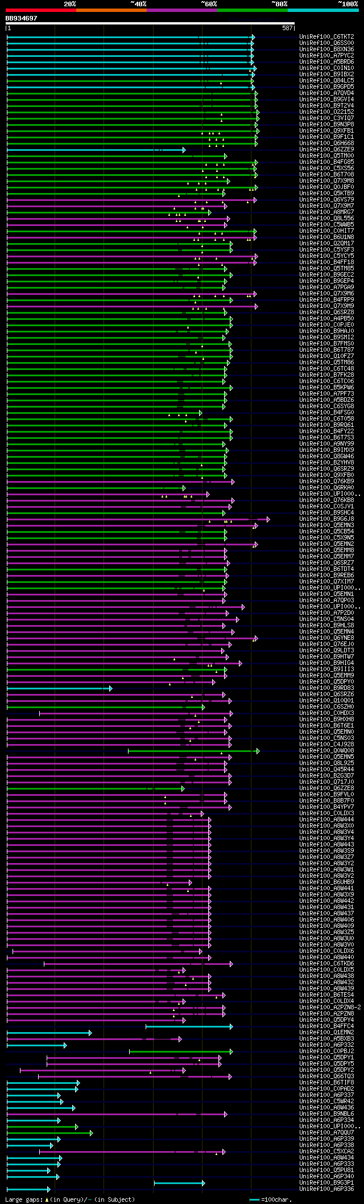Click the UniRef100_B9GEC2 label

[326, 275]
